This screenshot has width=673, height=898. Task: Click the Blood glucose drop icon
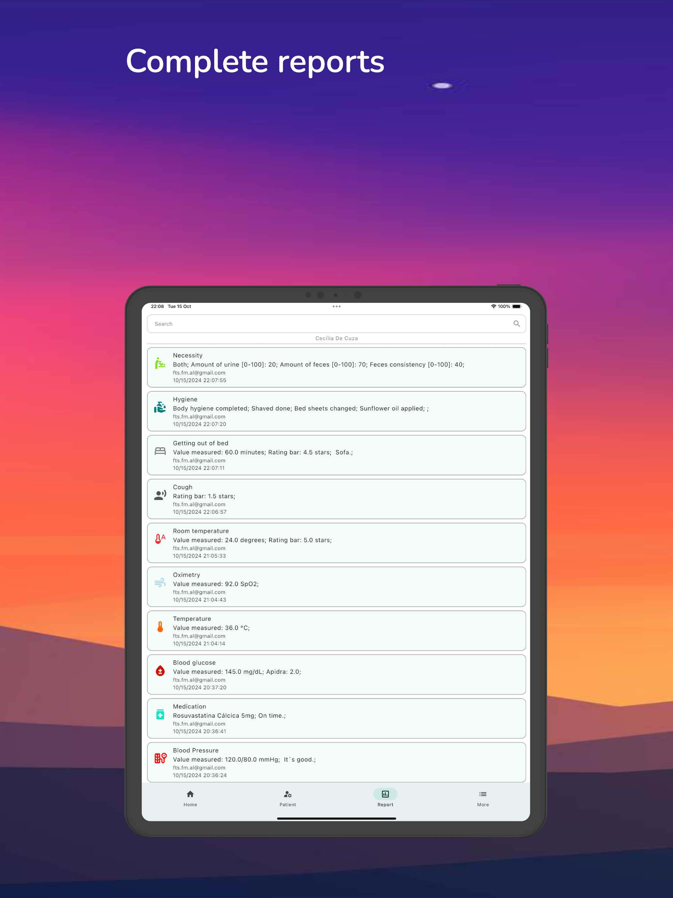(x=160, y=671)
